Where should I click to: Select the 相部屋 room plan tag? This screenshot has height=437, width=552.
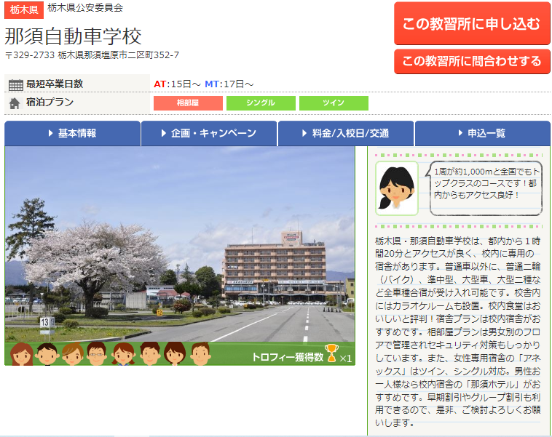tap(188, 103)
